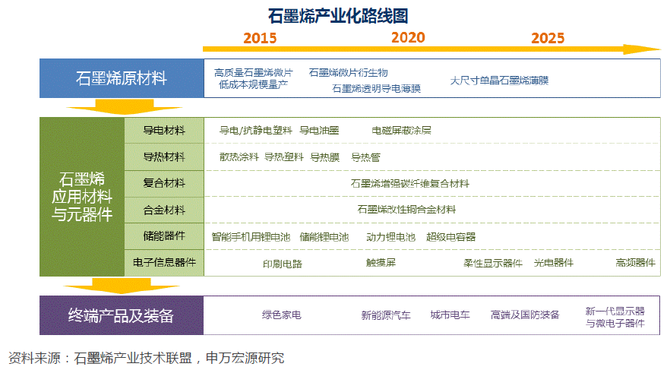Click the 合金材料 row label

[x=164, y=210]
